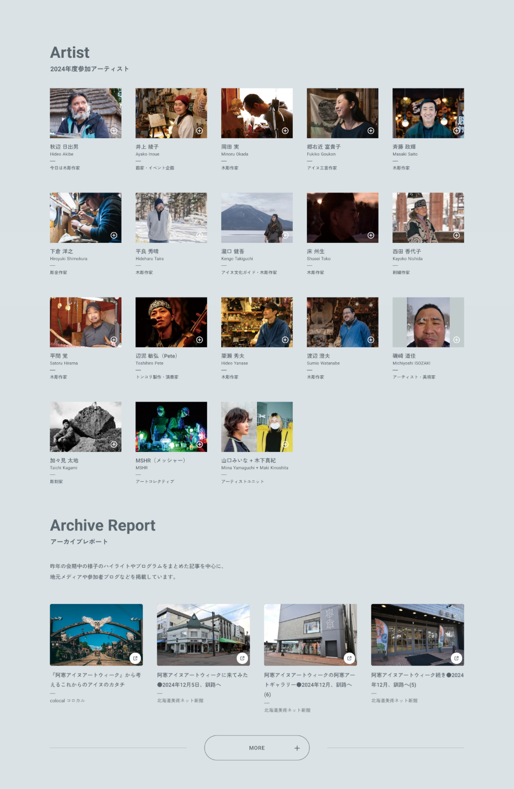
Task: Click the plus icon on Hideo Akibe's photo
Action: tap(114, 131)
